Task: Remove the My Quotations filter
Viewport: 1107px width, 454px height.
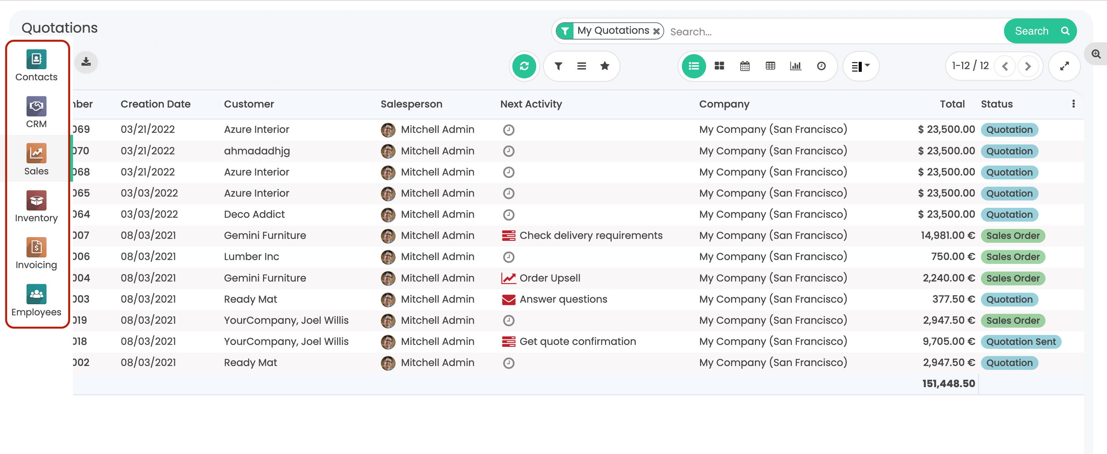Action: pos(656,31)
